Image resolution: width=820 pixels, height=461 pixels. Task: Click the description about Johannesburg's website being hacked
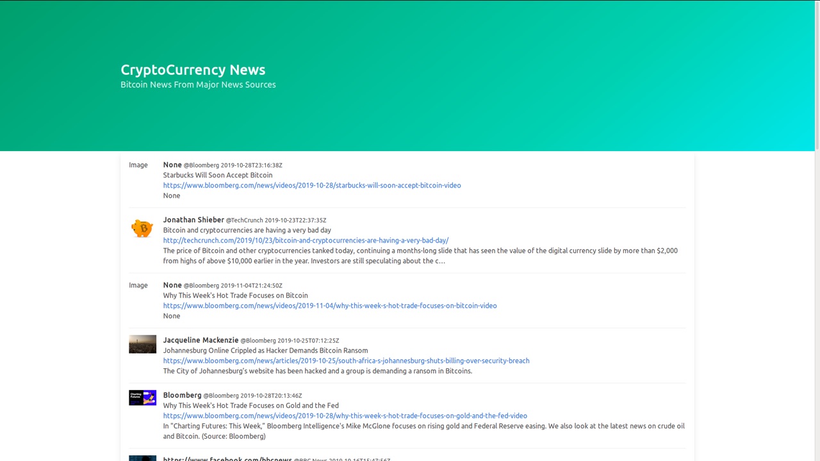(x=318, y=371)
